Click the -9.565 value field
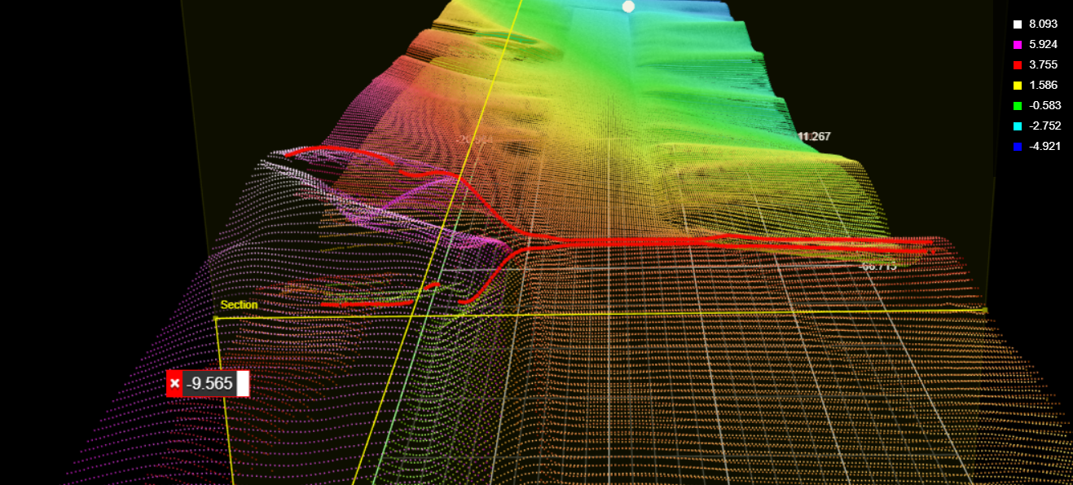 [x=209, y=383]
